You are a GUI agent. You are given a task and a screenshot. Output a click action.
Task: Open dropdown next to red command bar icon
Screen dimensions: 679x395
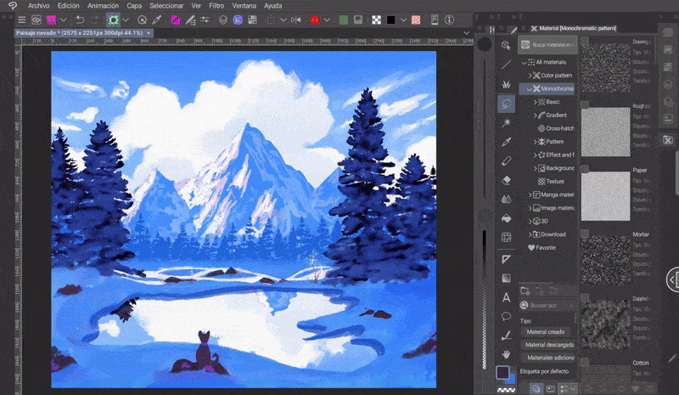[x=327, y=20]
